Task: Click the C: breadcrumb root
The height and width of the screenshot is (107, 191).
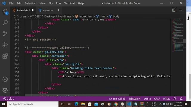Action: point(15,16)
